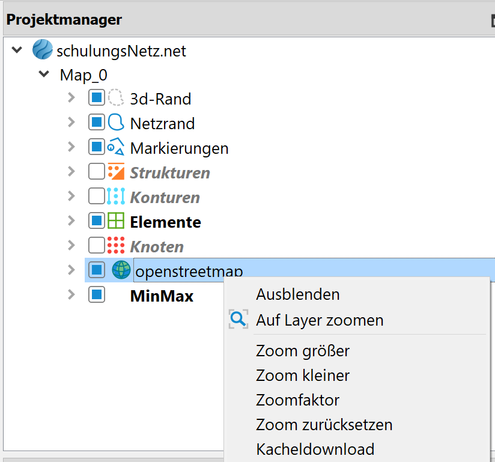Choose Ausblenden from the context menu
Screen dimensions: 495x462
point(297,294)
